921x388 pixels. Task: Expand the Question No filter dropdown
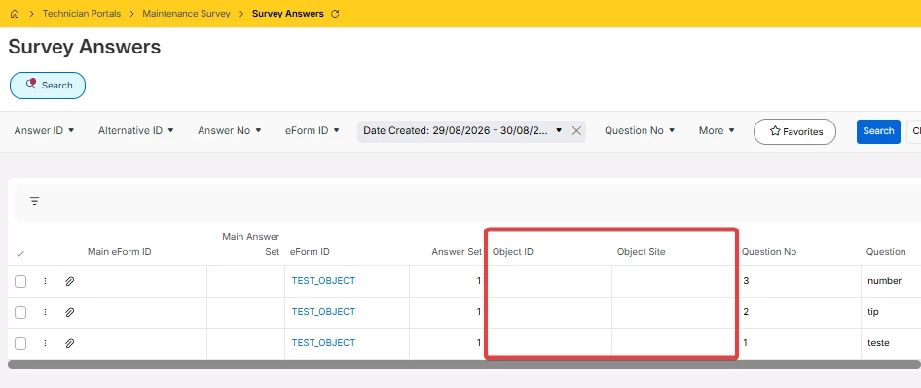pyautogui.click(x=640, y=130)
